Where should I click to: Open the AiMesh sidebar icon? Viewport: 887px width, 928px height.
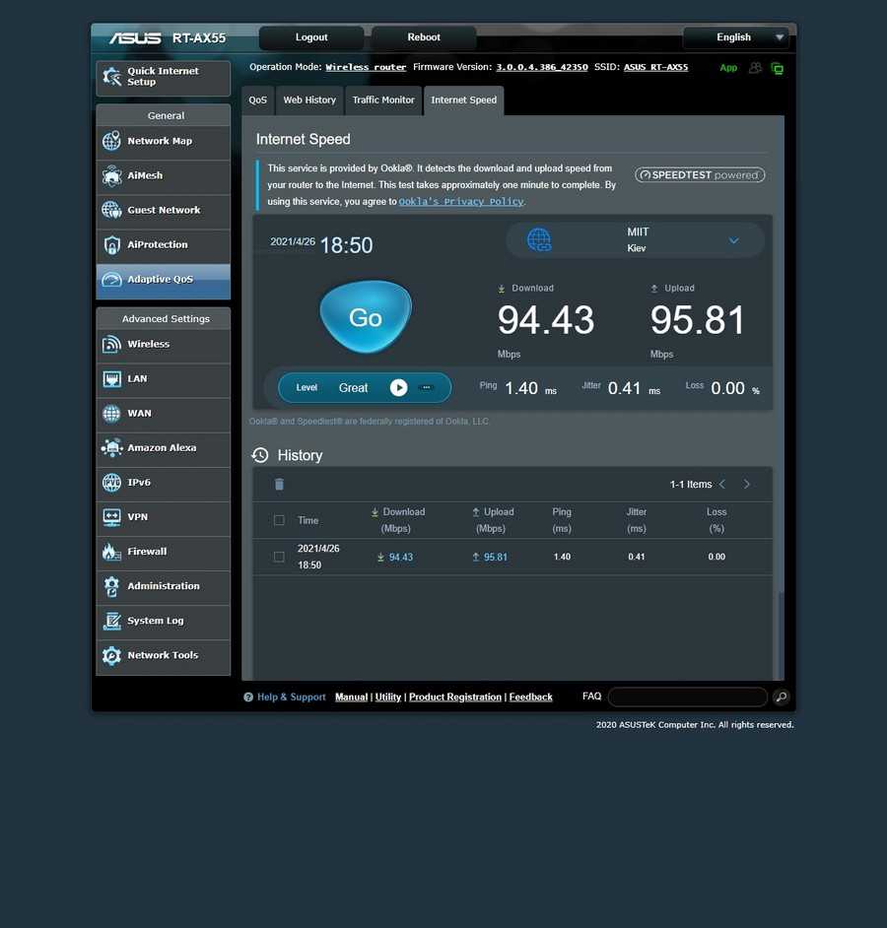coord(112,176)
